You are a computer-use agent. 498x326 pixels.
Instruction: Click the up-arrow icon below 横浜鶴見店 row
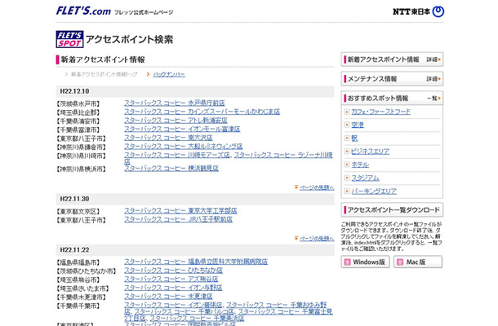296,187
